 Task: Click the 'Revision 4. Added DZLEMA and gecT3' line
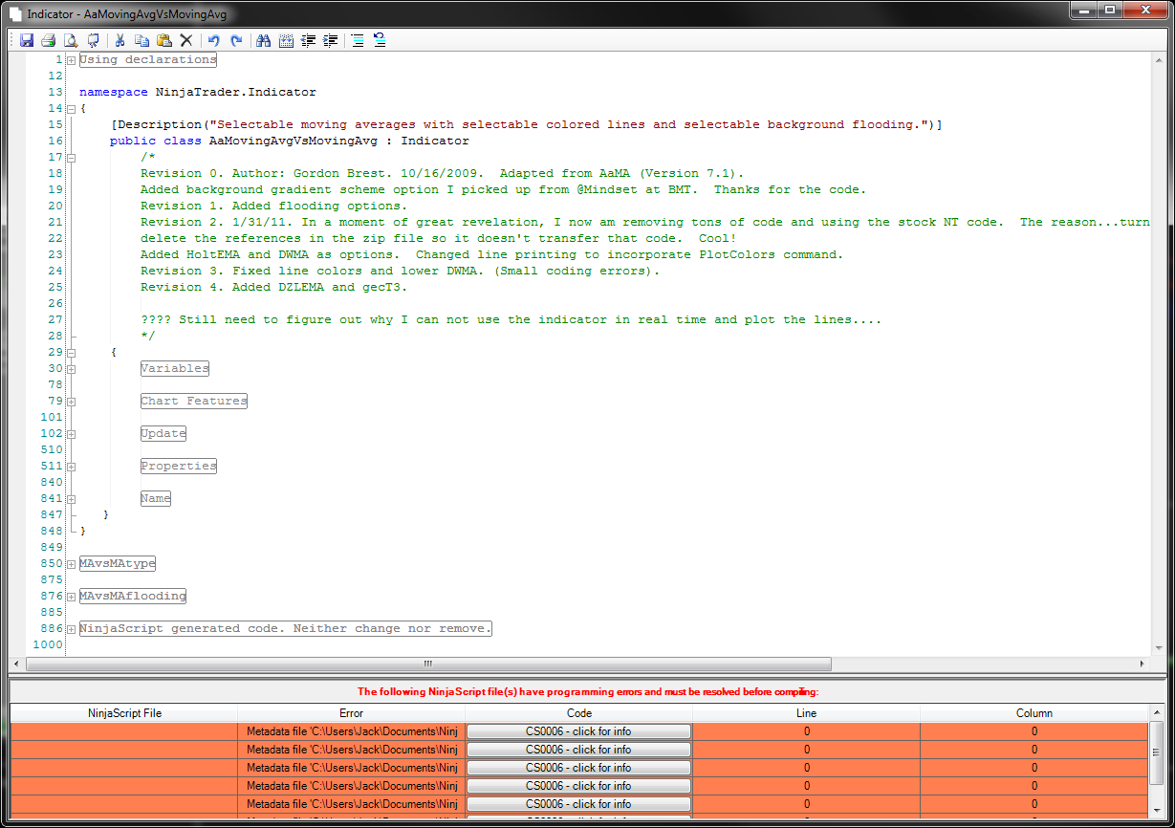273,288
